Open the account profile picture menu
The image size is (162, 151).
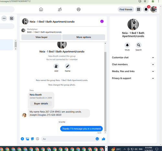[x=154, y=9]
